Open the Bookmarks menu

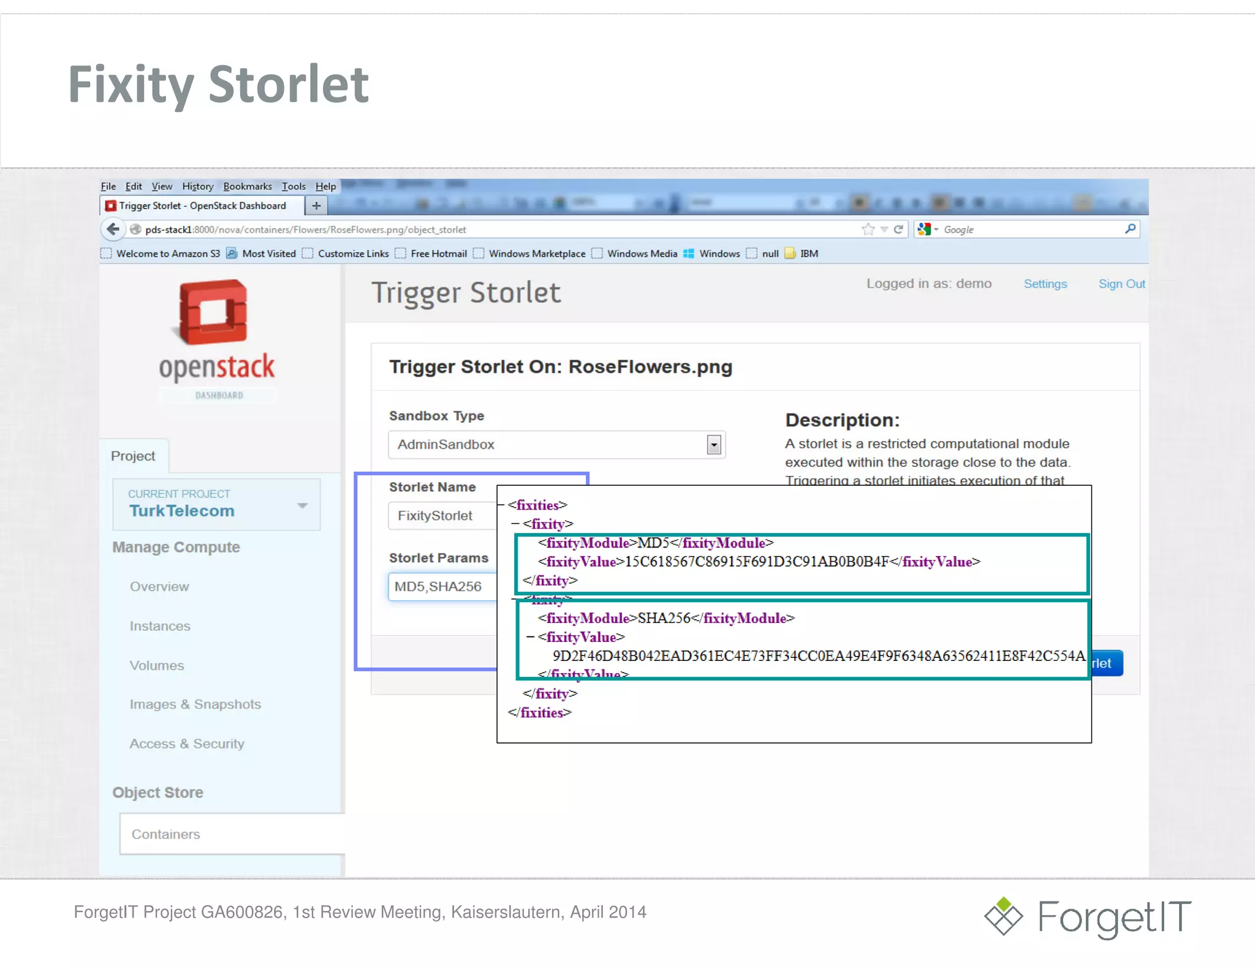click(248, 186)
